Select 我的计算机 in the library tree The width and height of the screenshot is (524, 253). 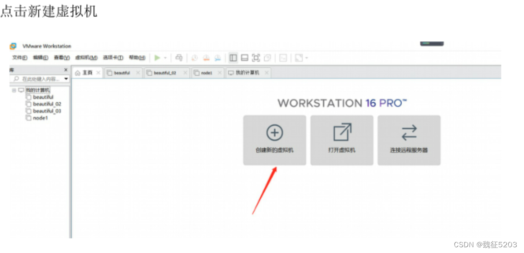pyautogui.click(x=38, y=90)
